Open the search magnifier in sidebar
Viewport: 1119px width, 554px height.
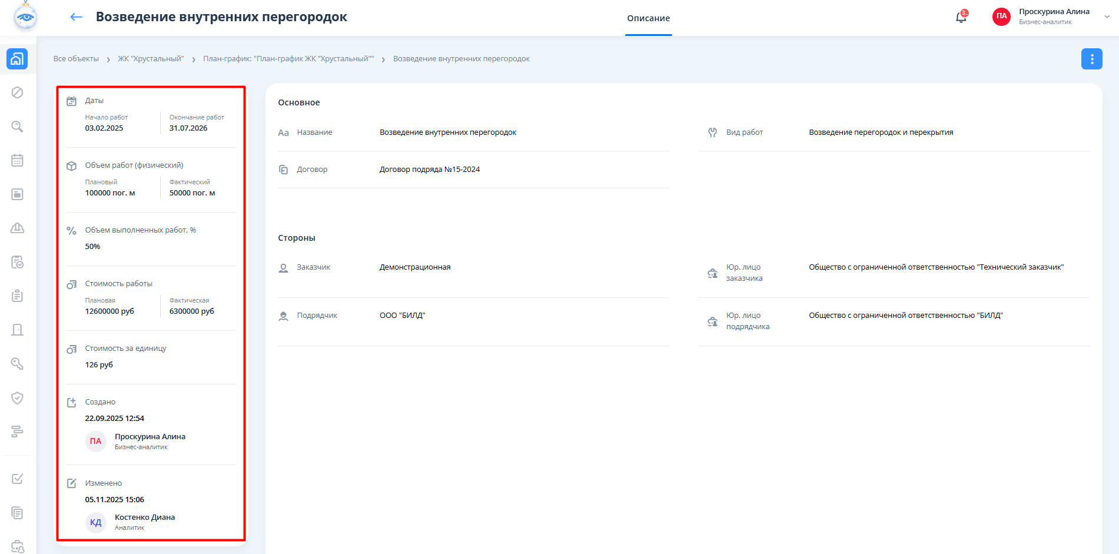click(x=17, y=127)
